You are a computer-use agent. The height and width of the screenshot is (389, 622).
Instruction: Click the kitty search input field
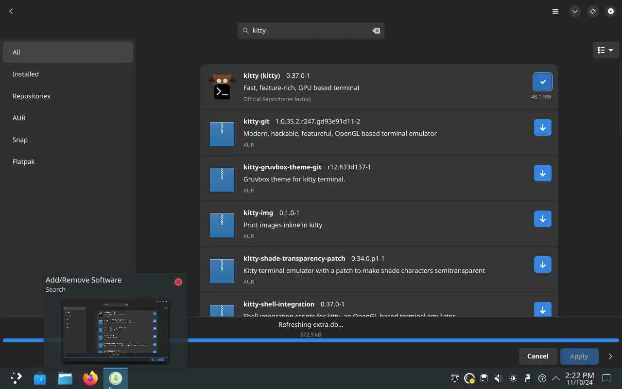click(311, 30)
